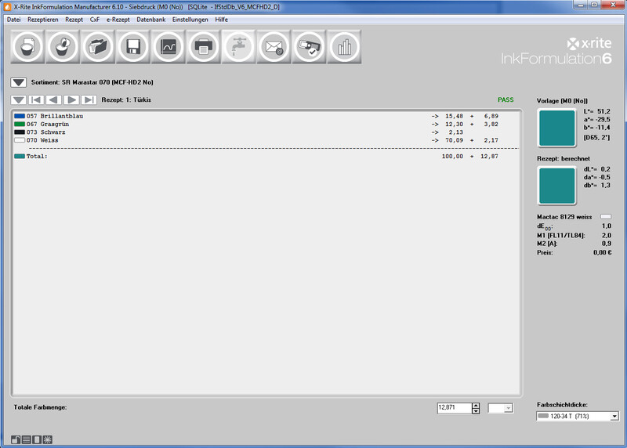The width and height of the screenshot is (627, 448).
Task: Jump to the first recipe
Action: click(x=36, y=100)
